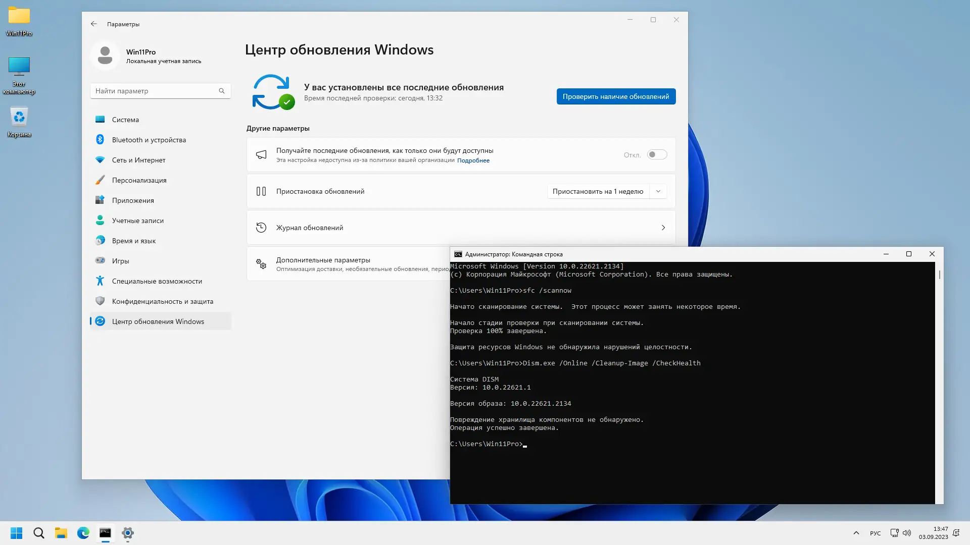The width and height of the screenshot is (970, 545).
Task: Click the back arrow in Settings
Action: (x=94, y=24)
